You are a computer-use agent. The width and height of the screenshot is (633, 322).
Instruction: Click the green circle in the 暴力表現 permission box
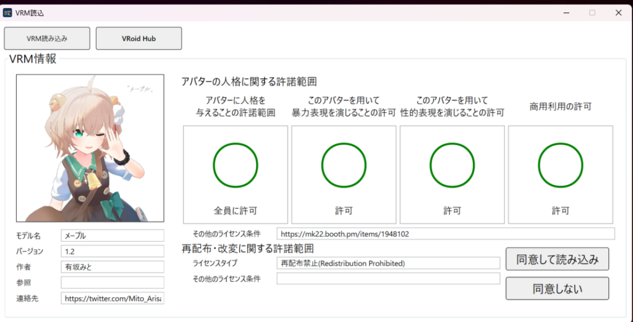[344, 165]
